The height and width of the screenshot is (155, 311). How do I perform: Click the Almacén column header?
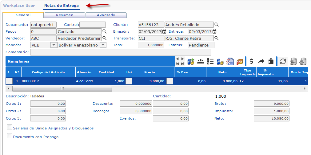84,72
